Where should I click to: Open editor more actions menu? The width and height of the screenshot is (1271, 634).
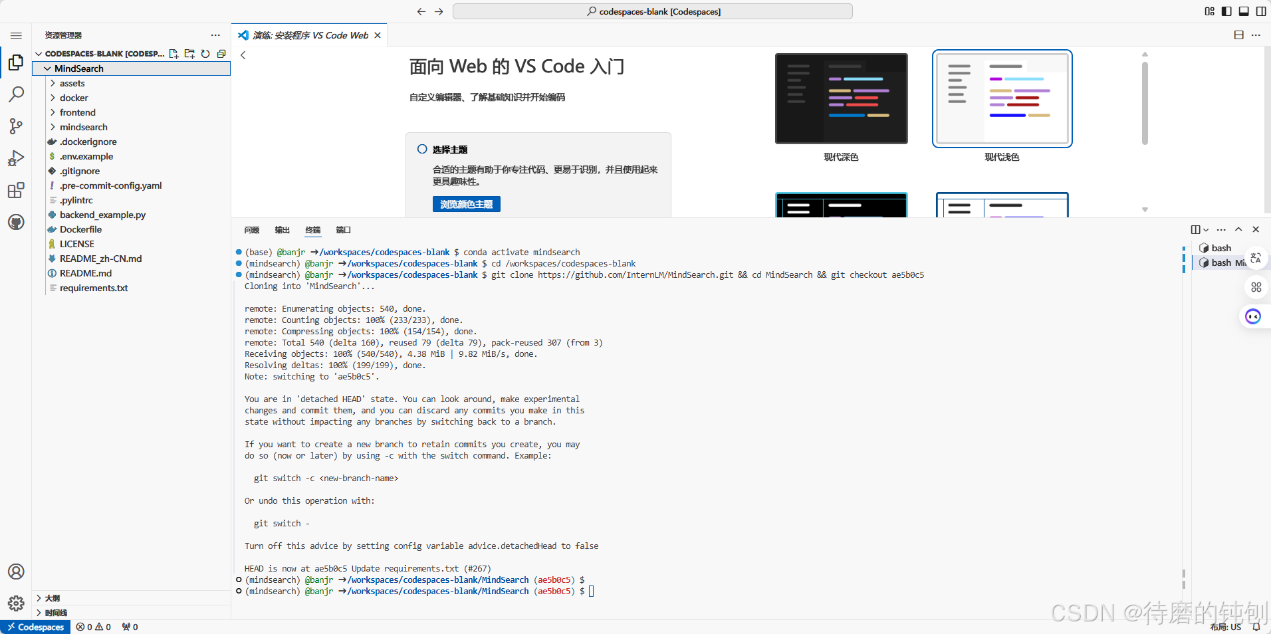click(1256, 35)
